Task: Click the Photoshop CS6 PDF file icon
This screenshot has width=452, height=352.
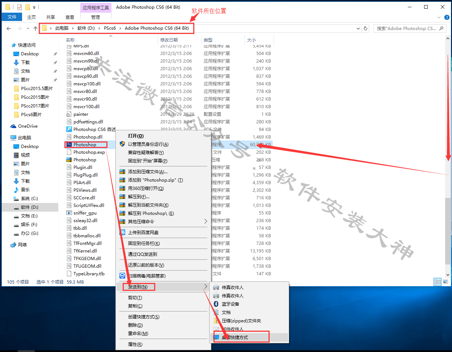Action: click(69, 129)
